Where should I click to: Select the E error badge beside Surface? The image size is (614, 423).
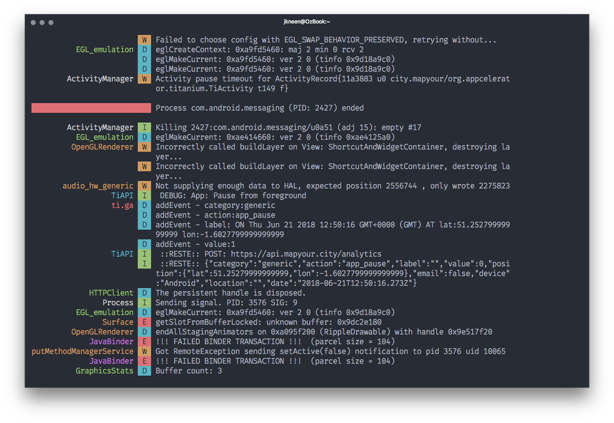tap(144, 322)
